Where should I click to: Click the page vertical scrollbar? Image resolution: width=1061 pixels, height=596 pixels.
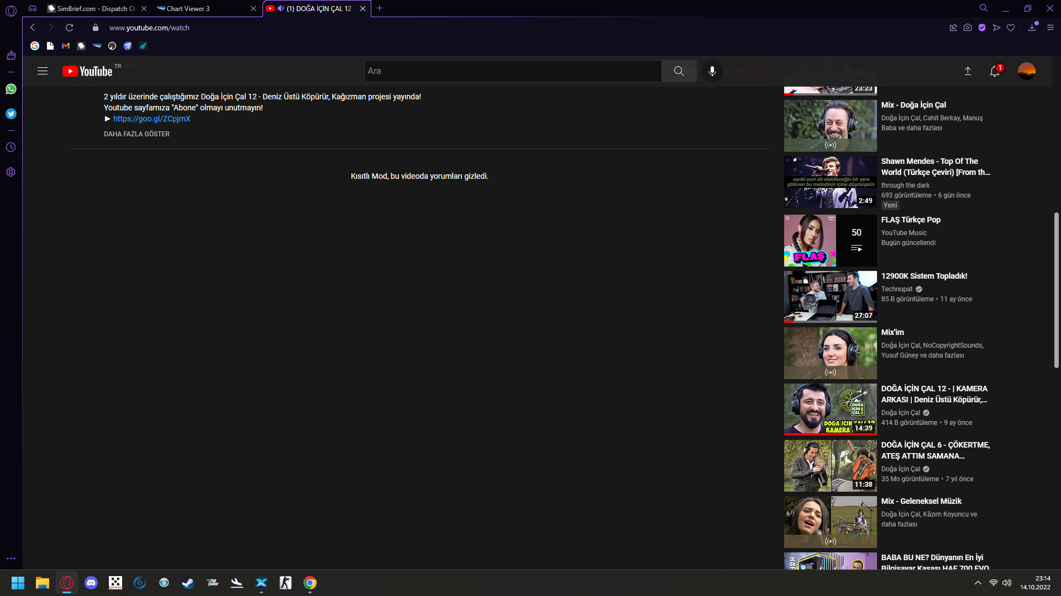point(1056,290)
